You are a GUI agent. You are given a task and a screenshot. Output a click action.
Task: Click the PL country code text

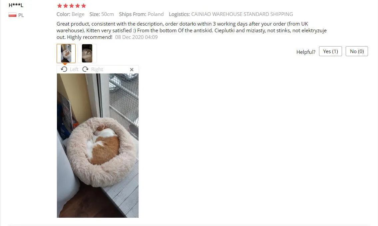click(21, 15)
